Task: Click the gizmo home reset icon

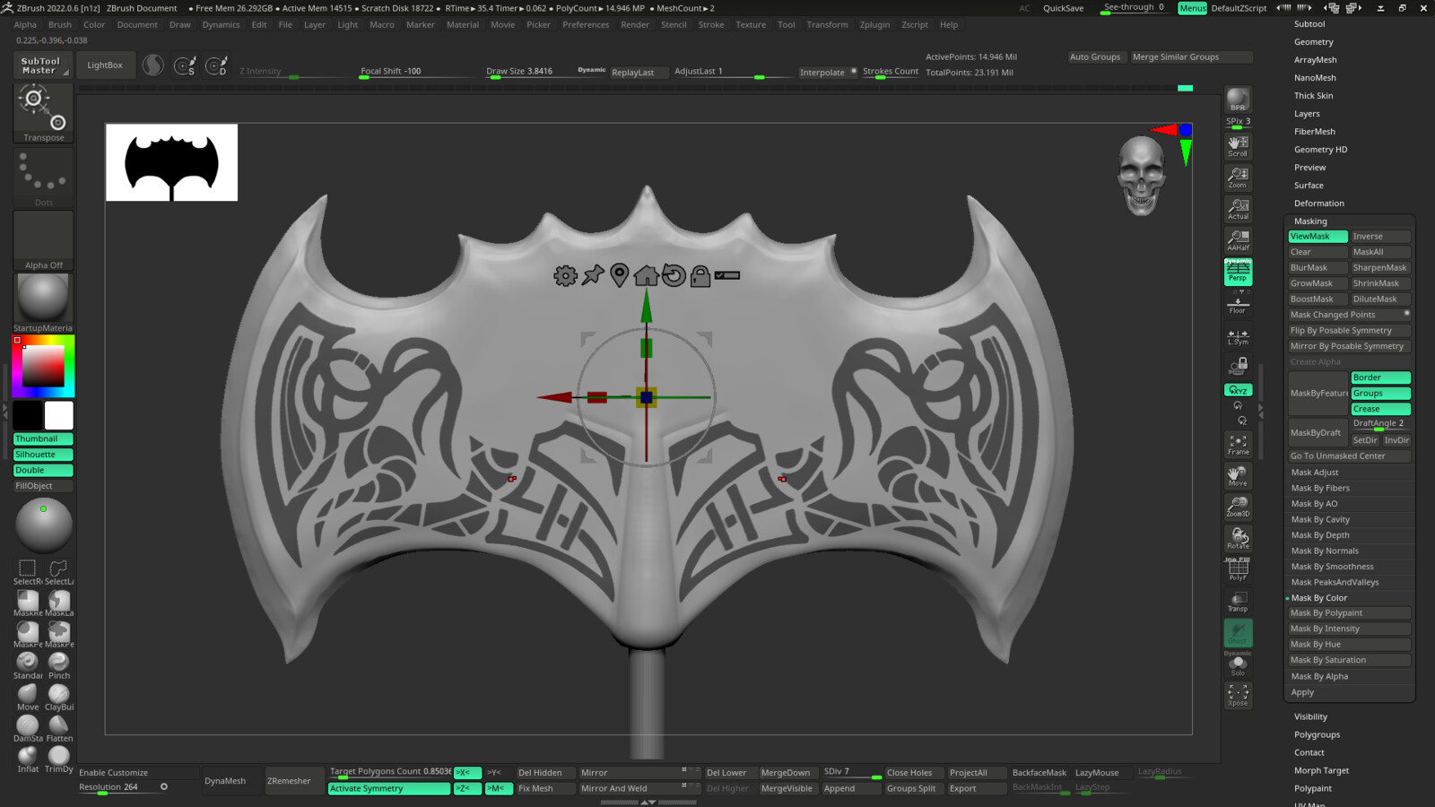Action: coord(646,276)
